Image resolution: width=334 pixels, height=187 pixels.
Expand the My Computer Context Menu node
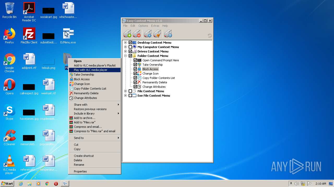126,47
